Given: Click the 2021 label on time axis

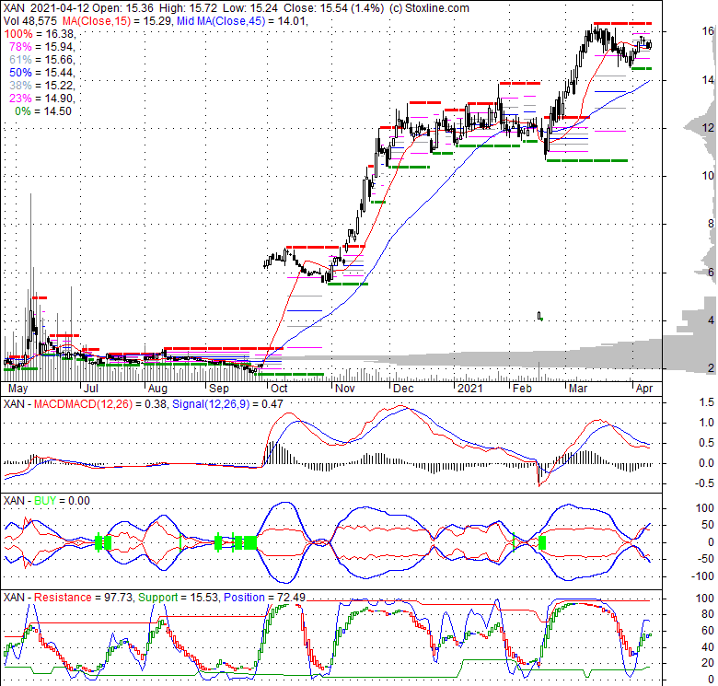Looking at the screenshot, I should 470,389.
